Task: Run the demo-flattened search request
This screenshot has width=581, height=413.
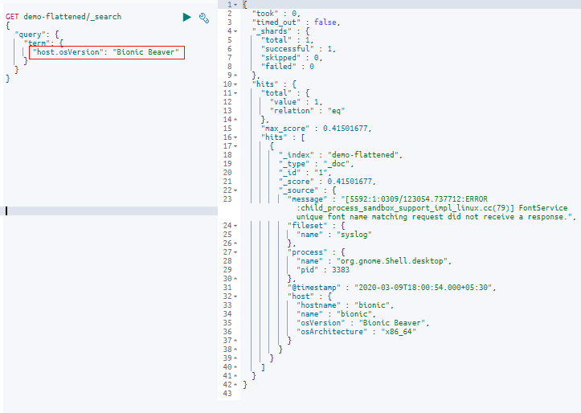Action: click(187, 17)
